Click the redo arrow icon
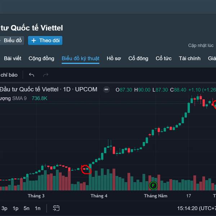Viewport: 216px width, 216px height. pos(46,75)
